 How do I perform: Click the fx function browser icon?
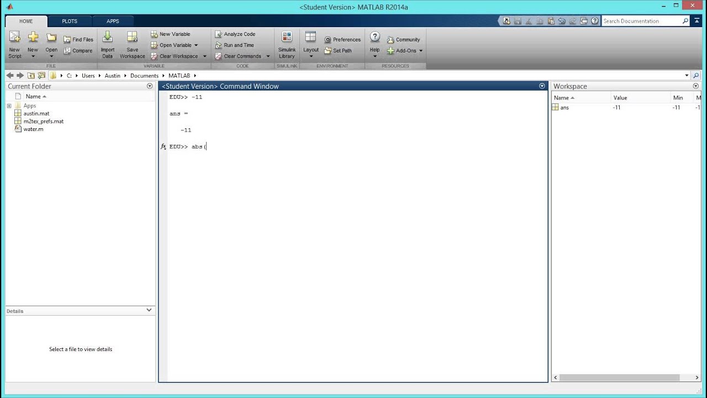pyautogui.click(x=163, y=146)
